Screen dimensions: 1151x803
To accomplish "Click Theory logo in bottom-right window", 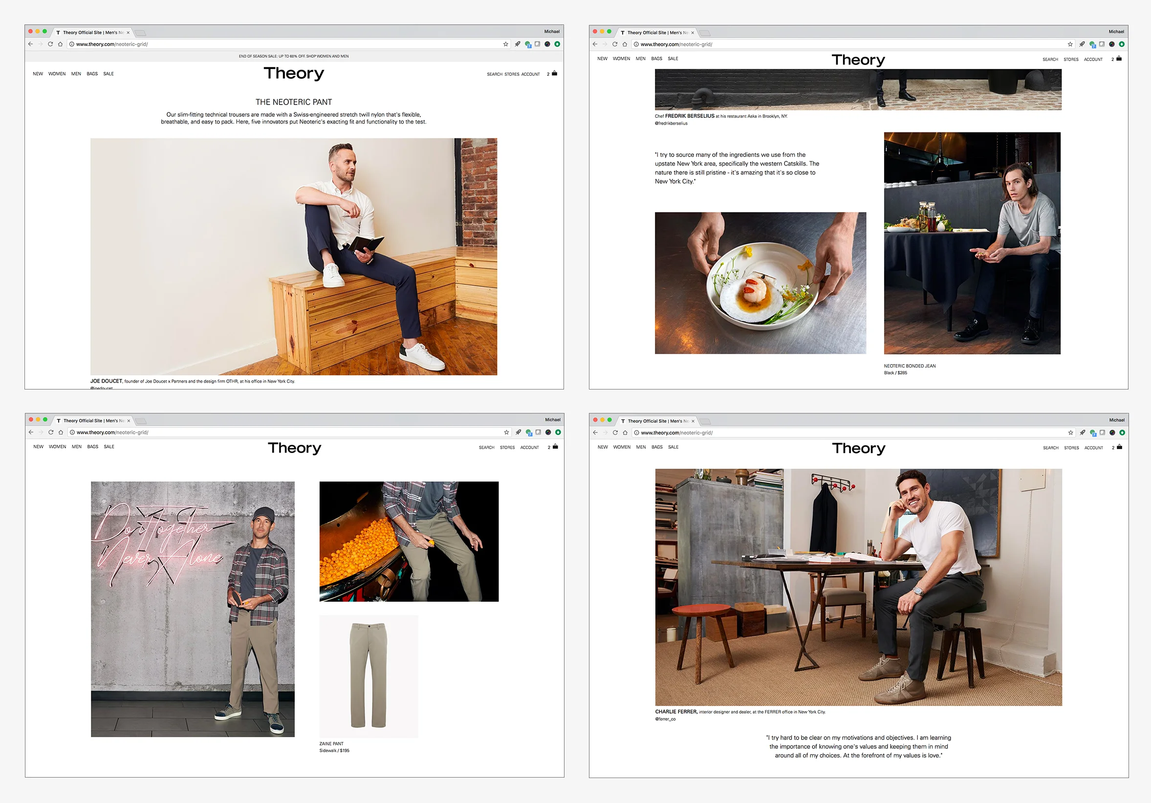I will tap(859, 448).
